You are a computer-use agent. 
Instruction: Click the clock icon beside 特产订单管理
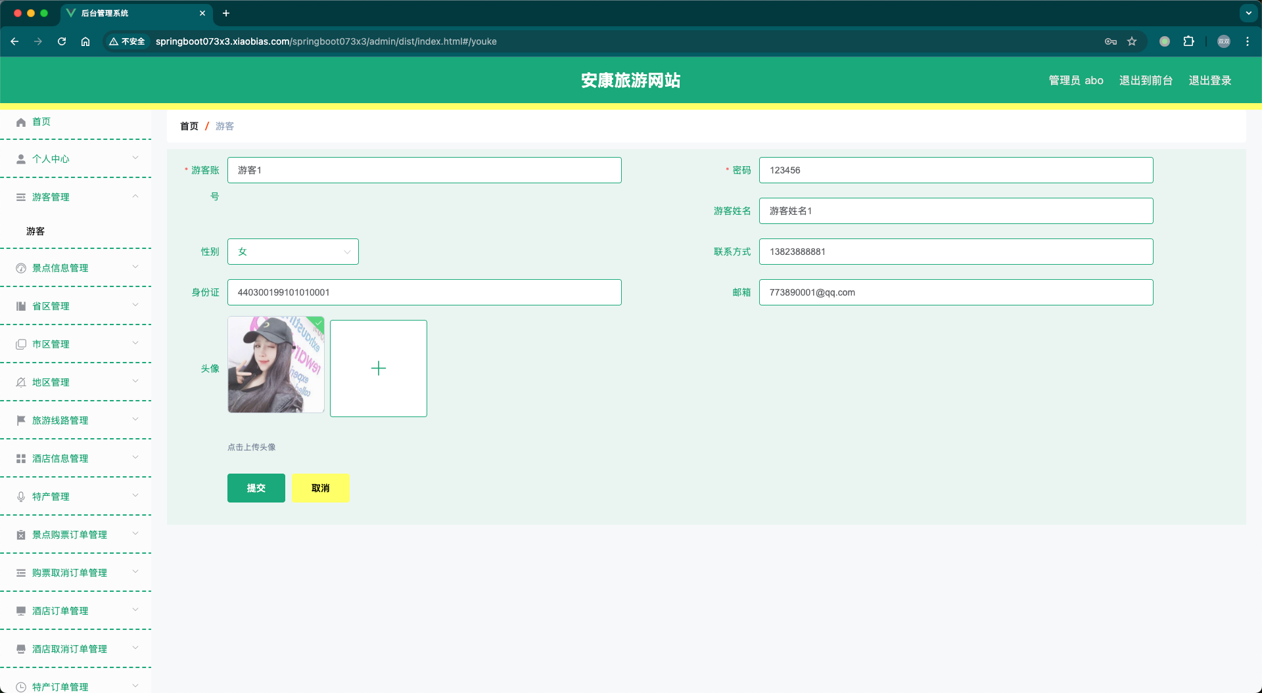[x=21, y=687]
